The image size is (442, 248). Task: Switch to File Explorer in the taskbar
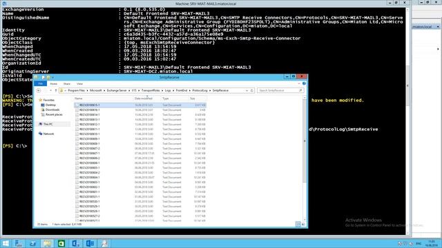pos(47,243)
